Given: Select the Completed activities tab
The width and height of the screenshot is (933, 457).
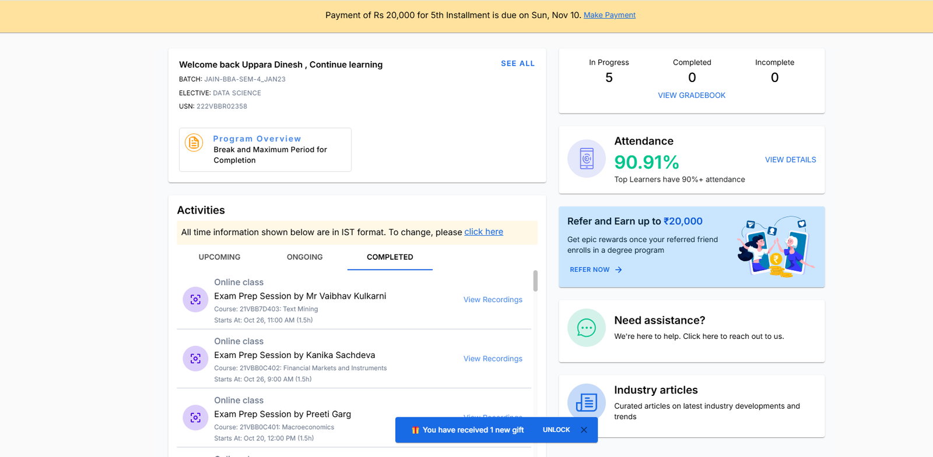Looking at the screenshot, I should click(x=390, y=257).
